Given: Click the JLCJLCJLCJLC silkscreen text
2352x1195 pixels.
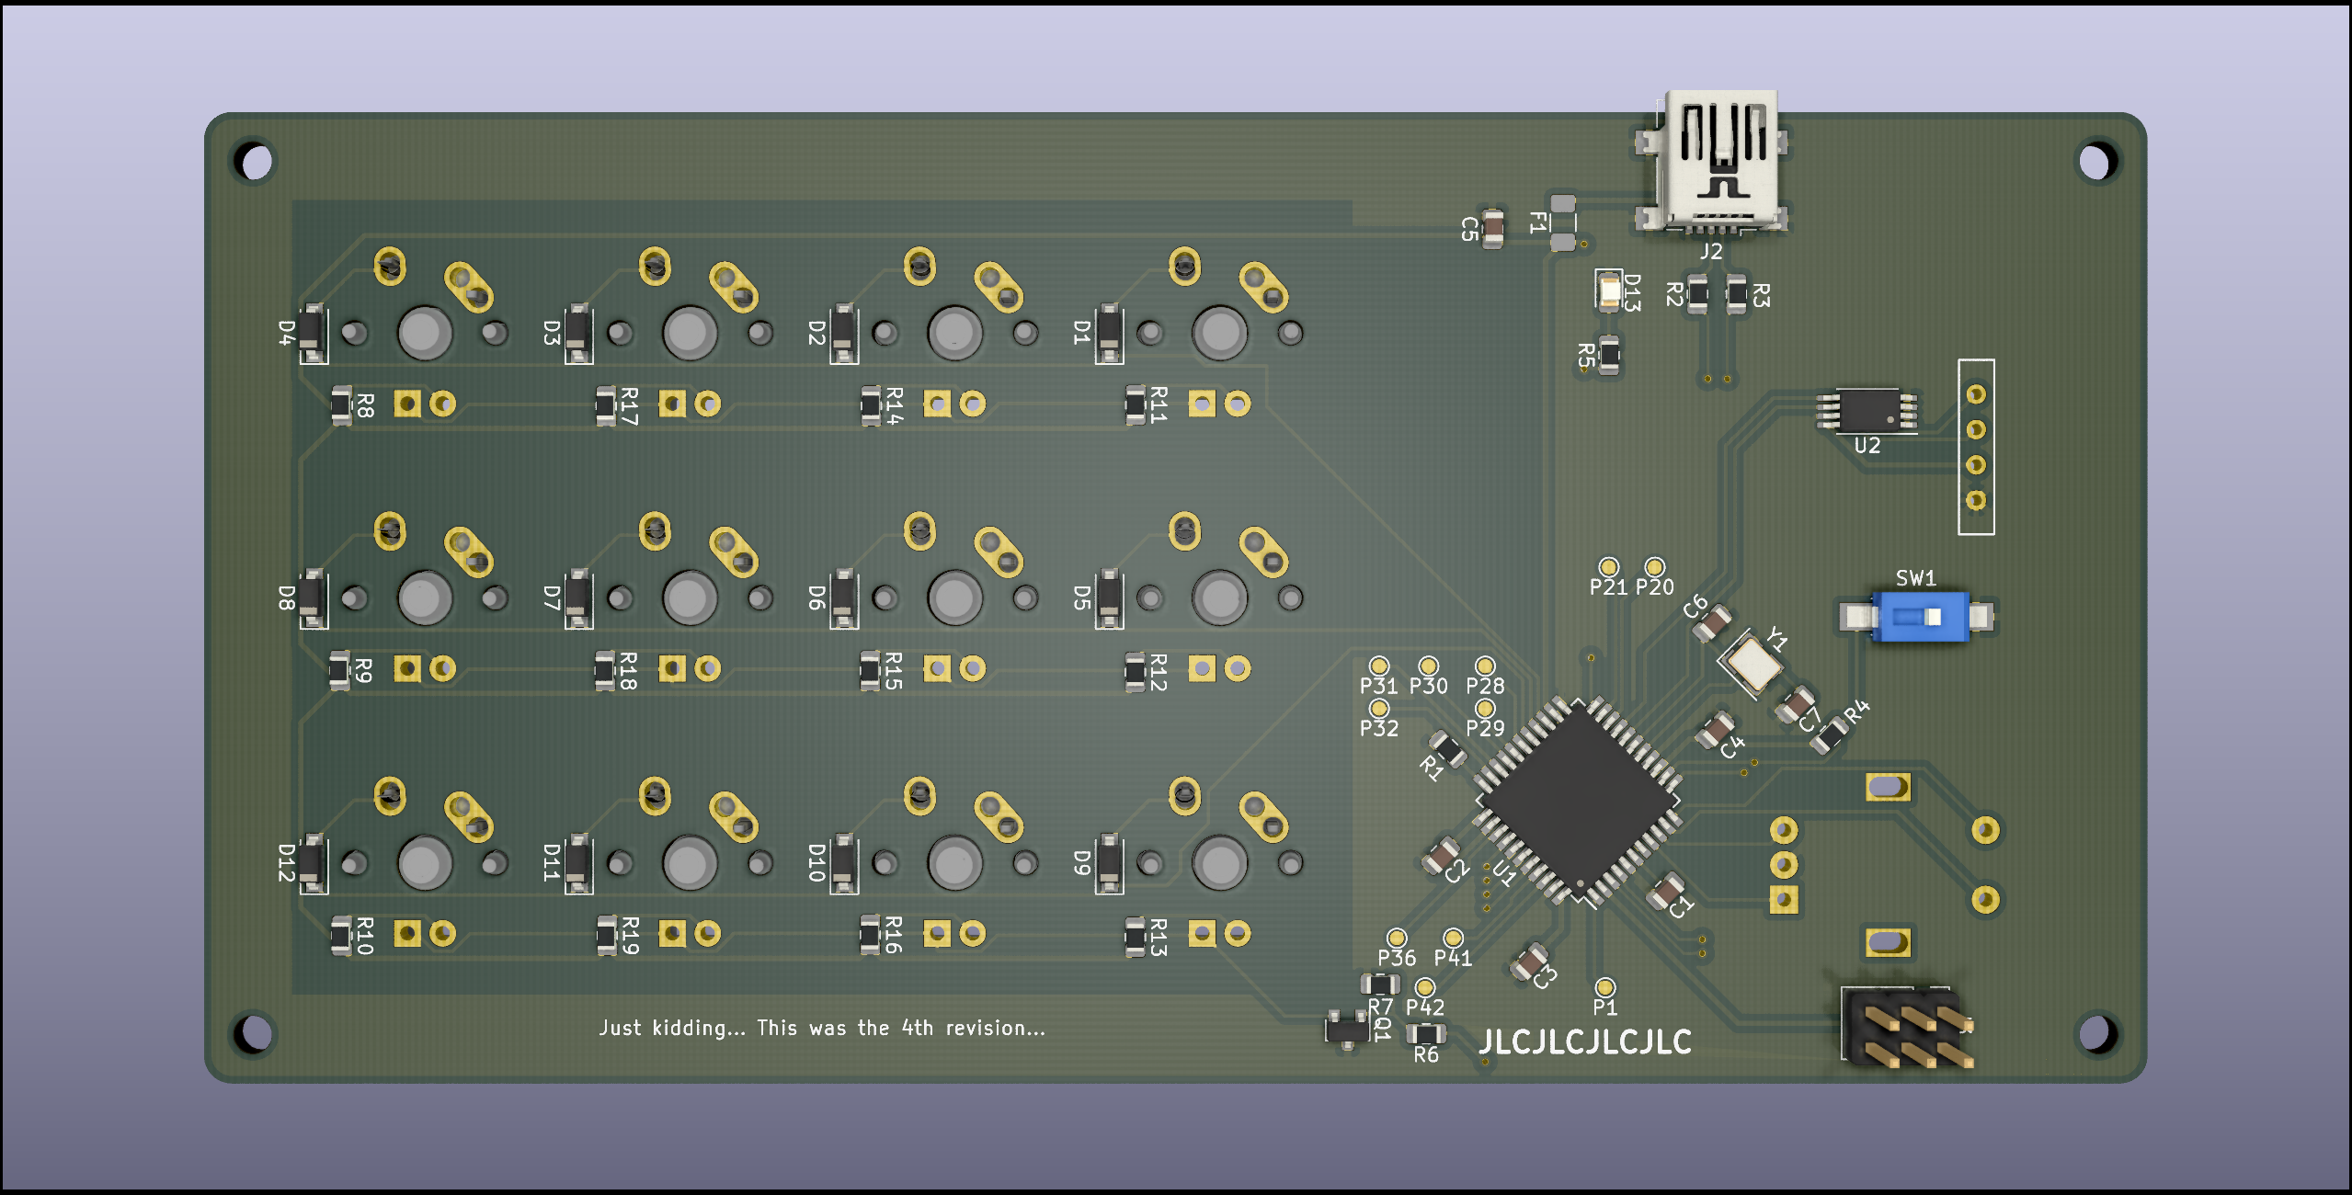Looking at the screenshot, I should point(1585,1041).
